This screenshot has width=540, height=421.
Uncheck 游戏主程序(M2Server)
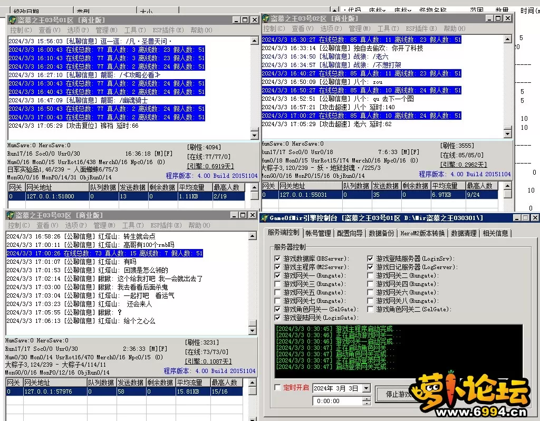coord(277,267)
